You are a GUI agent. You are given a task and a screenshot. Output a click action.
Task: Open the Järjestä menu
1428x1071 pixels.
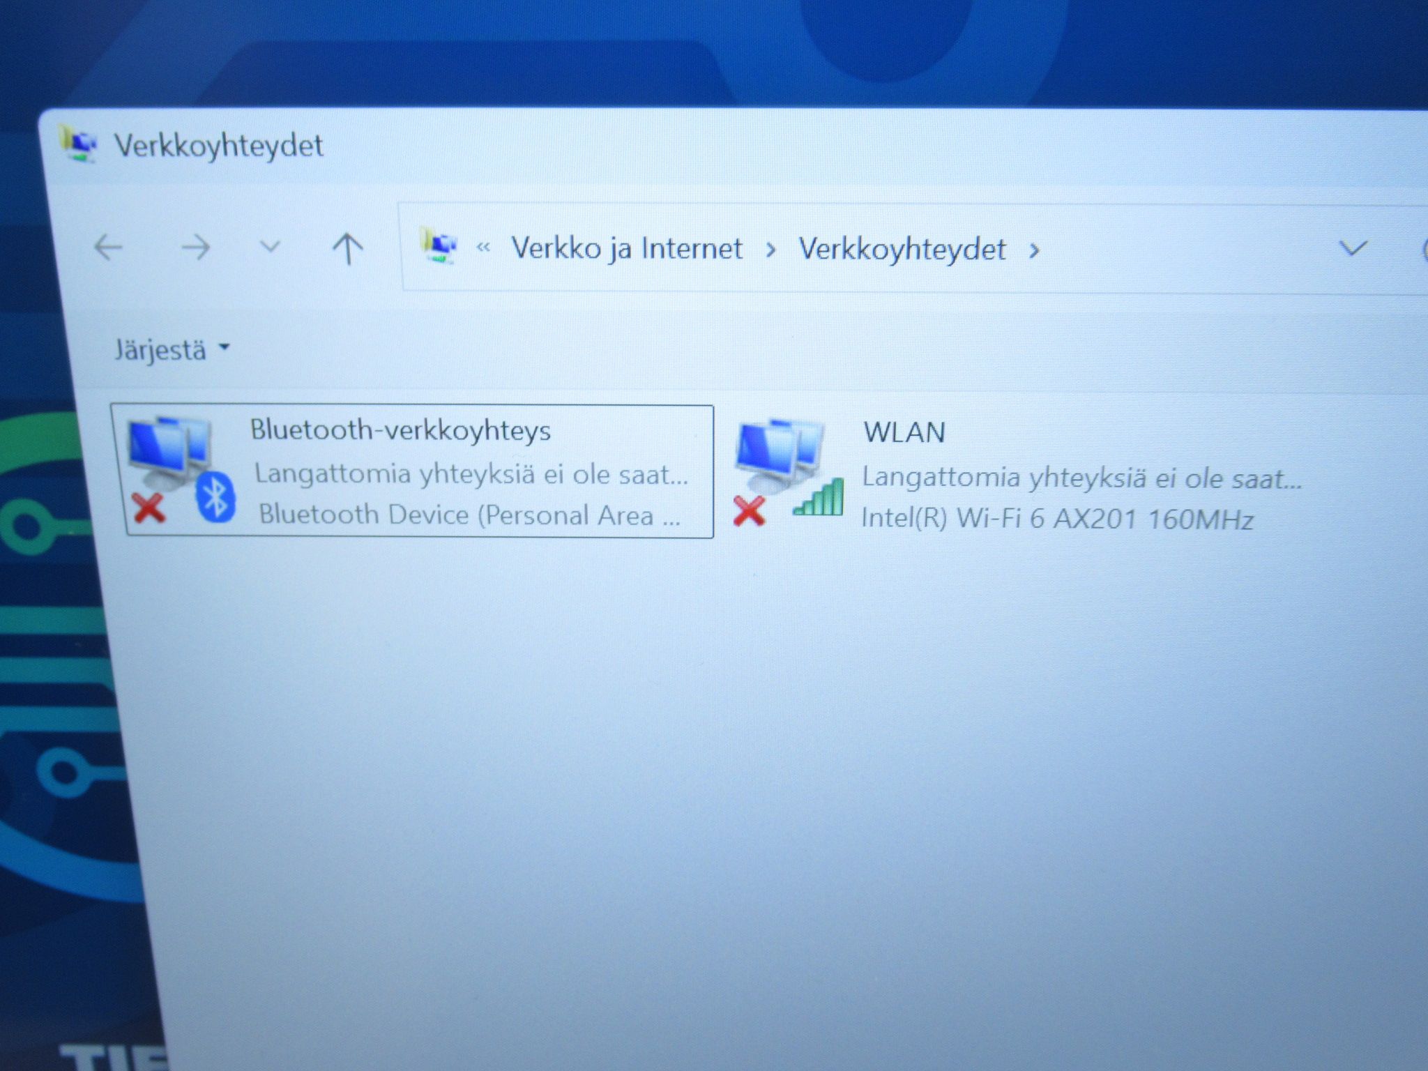pos(172,349)
